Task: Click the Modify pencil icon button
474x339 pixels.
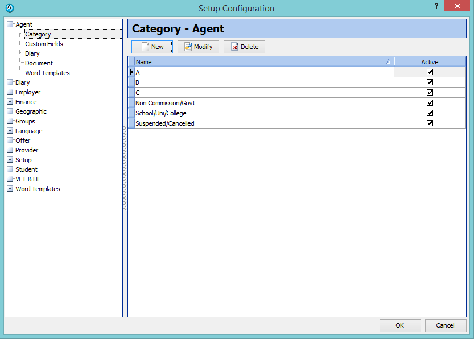Action: click(198, 47)
